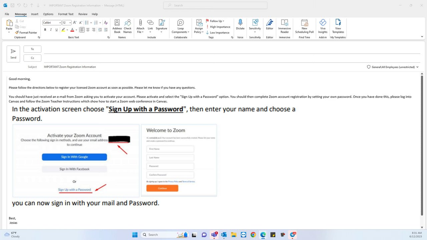Expand Basic Text dialog launcher

pos(109,38)
